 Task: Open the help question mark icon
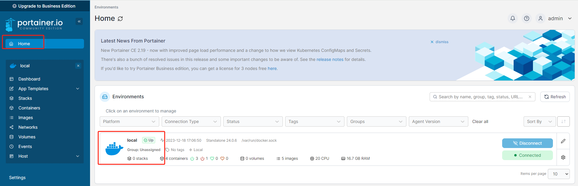[527, 18]
